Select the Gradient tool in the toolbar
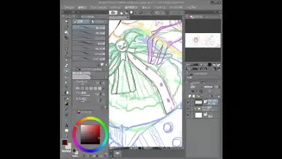Screen dimensions: 282x159 tap(67, 104)
